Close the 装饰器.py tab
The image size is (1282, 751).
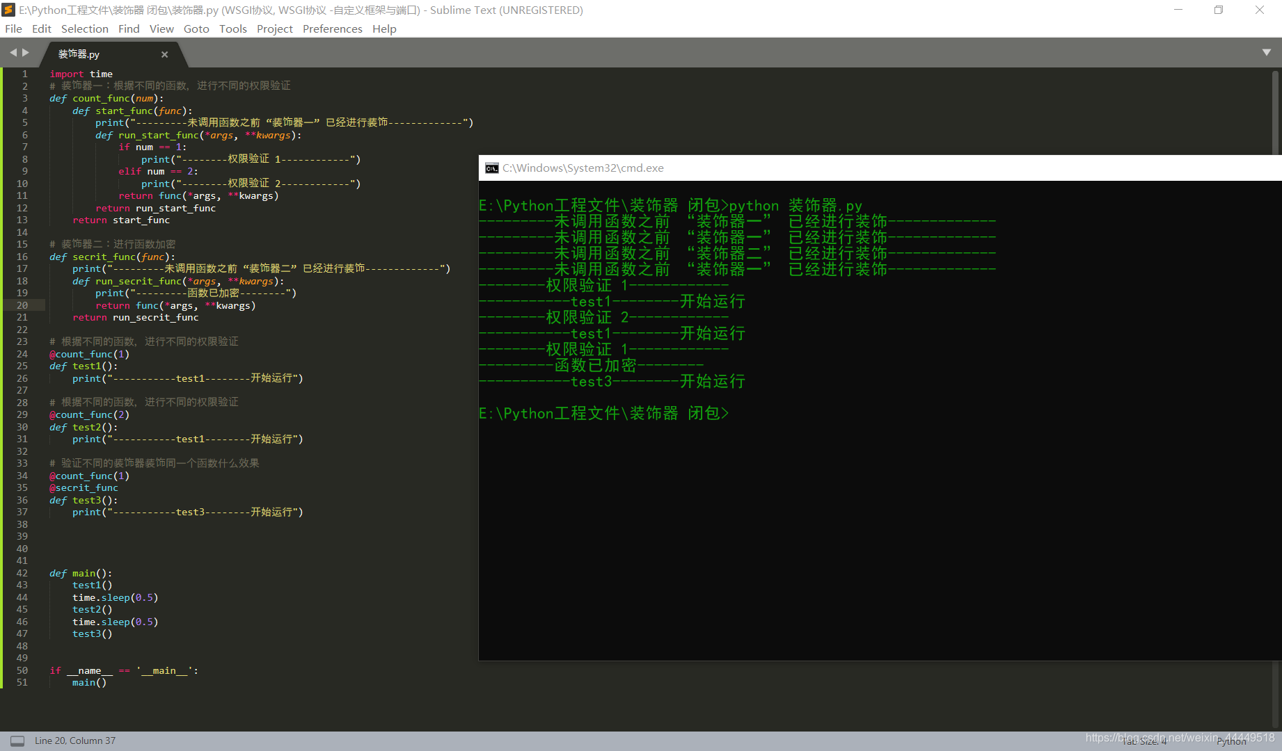click(165, 54)
